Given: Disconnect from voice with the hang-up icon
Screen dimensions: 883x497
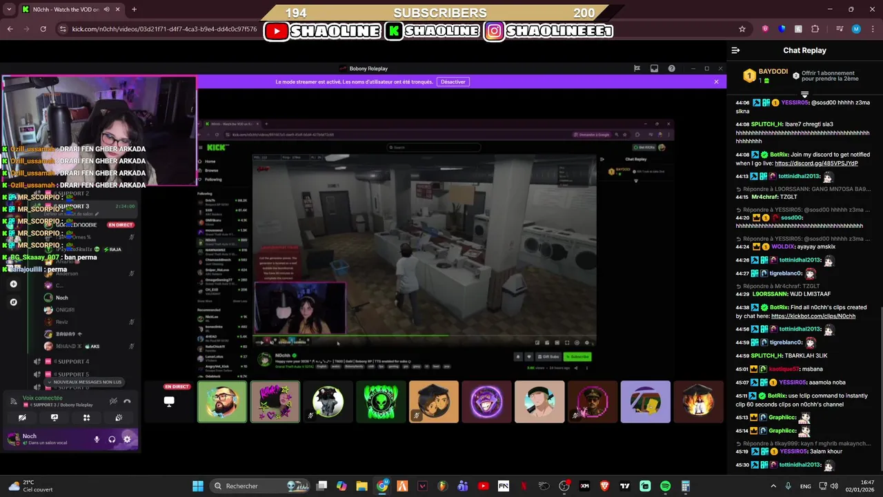Looking at the screenshot, I should [x=127, y=401].
